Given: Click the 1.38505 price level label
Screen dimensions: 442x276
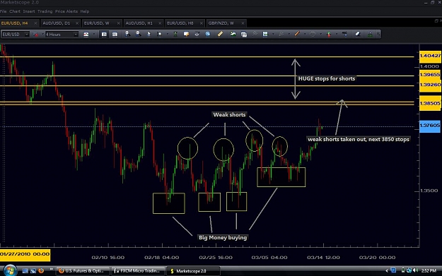Looking at the screenshot, I should 430,103.
